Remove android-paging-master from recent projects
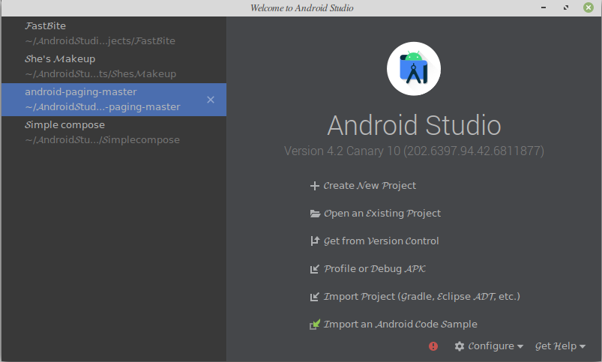 [211, 100]
